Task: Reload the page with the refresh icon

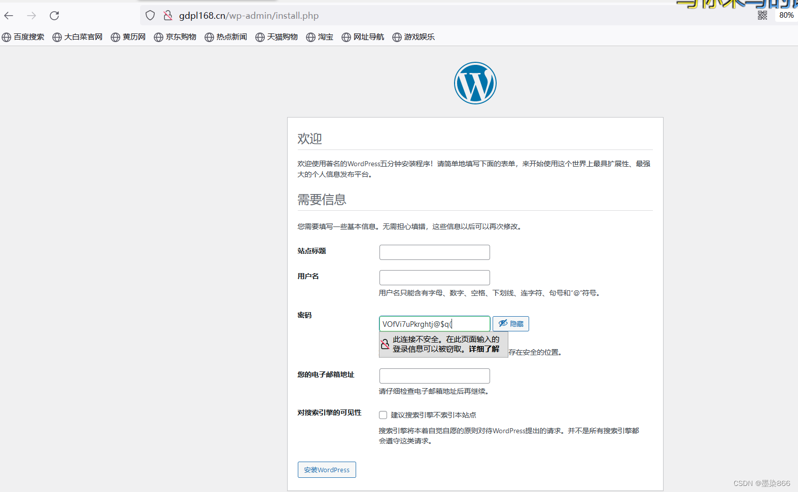Action: (54, 16)
